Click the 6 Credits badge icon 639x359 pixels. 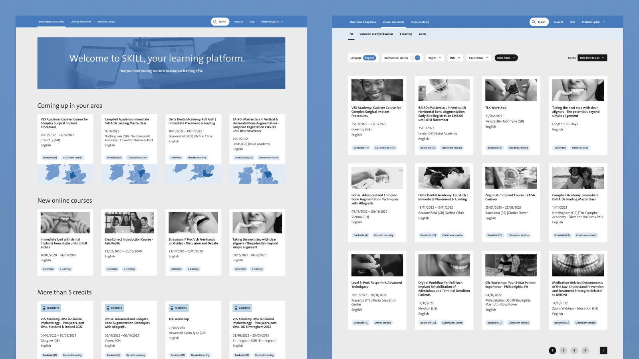236,308
